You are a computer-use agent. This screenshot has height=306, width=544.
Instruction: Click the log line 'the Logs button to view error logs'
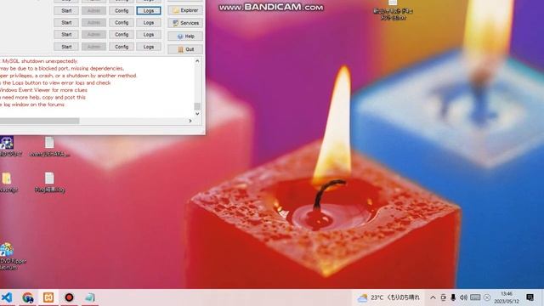tap(55, 83)
